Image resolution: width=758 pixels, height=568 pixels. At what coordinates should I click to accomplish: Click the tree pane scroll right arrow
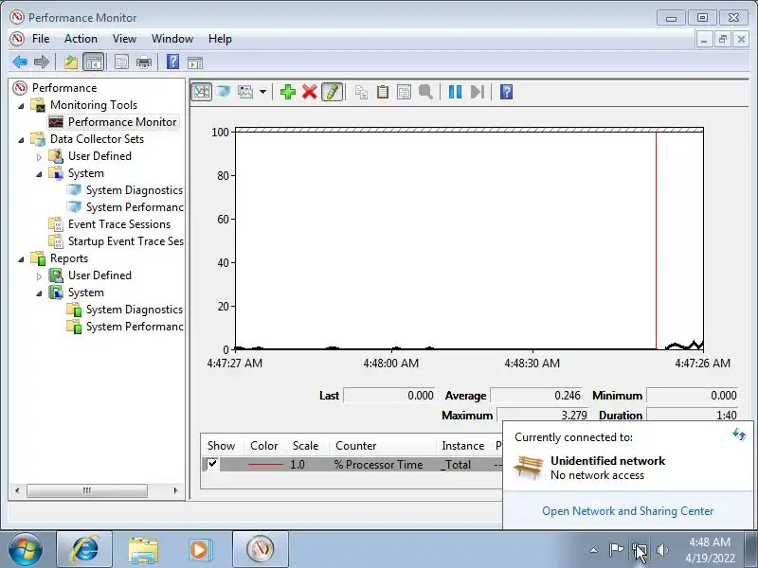pos(175,490)
